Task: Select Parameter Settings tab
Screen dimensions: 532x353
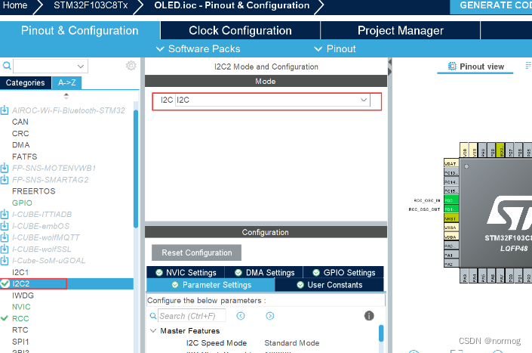Action: (x=211, y=285)
